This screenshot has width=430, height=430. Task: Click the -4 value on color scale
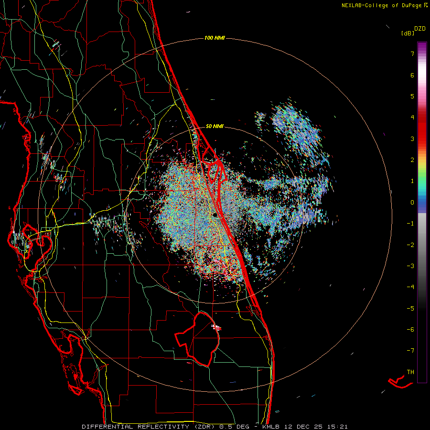410,287
